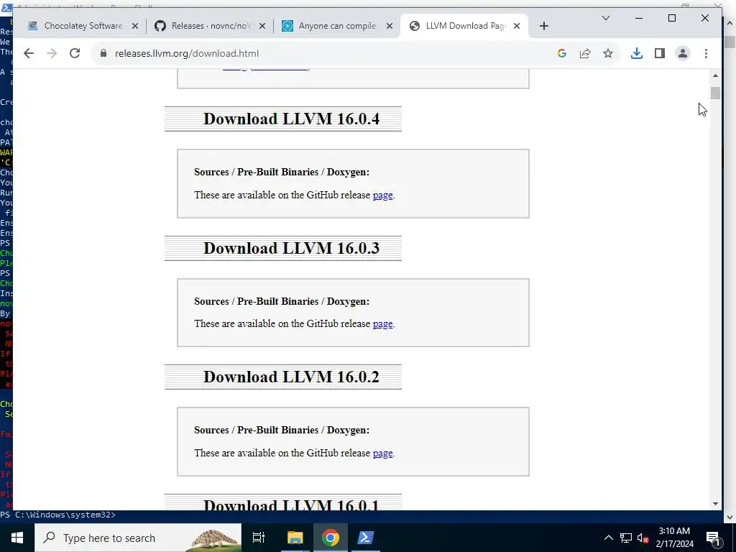Click the muted volume tray icon
The image size is (736, 552).
click(643, 538)
